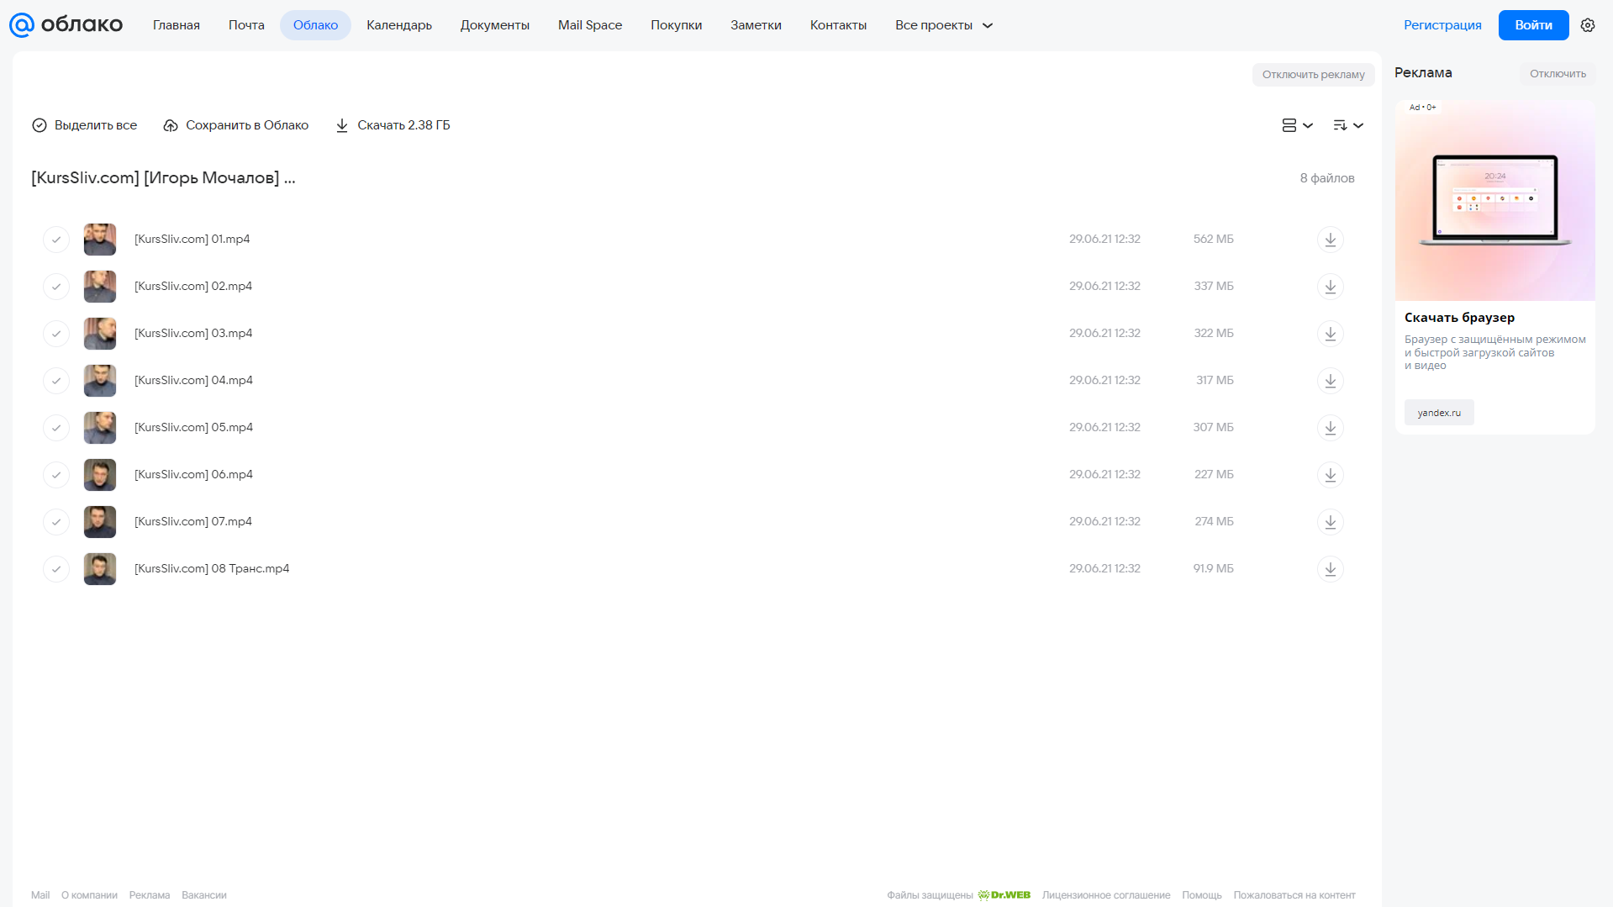Open the Календарь menu item

pyautogui.click(x=399, y=25)
